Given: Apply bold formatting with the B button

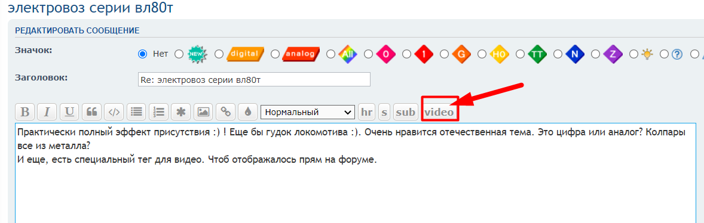Looking at the screenshot, I should (25, 112).
